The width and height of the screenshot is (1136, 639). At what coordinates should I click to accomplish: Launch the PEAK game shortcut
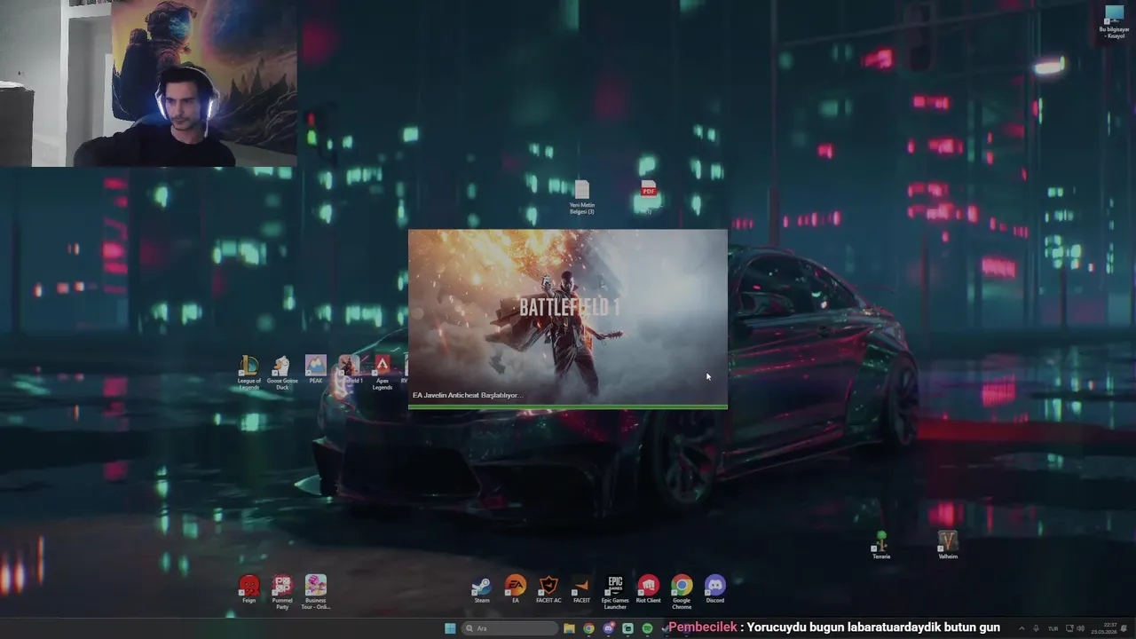316,368
